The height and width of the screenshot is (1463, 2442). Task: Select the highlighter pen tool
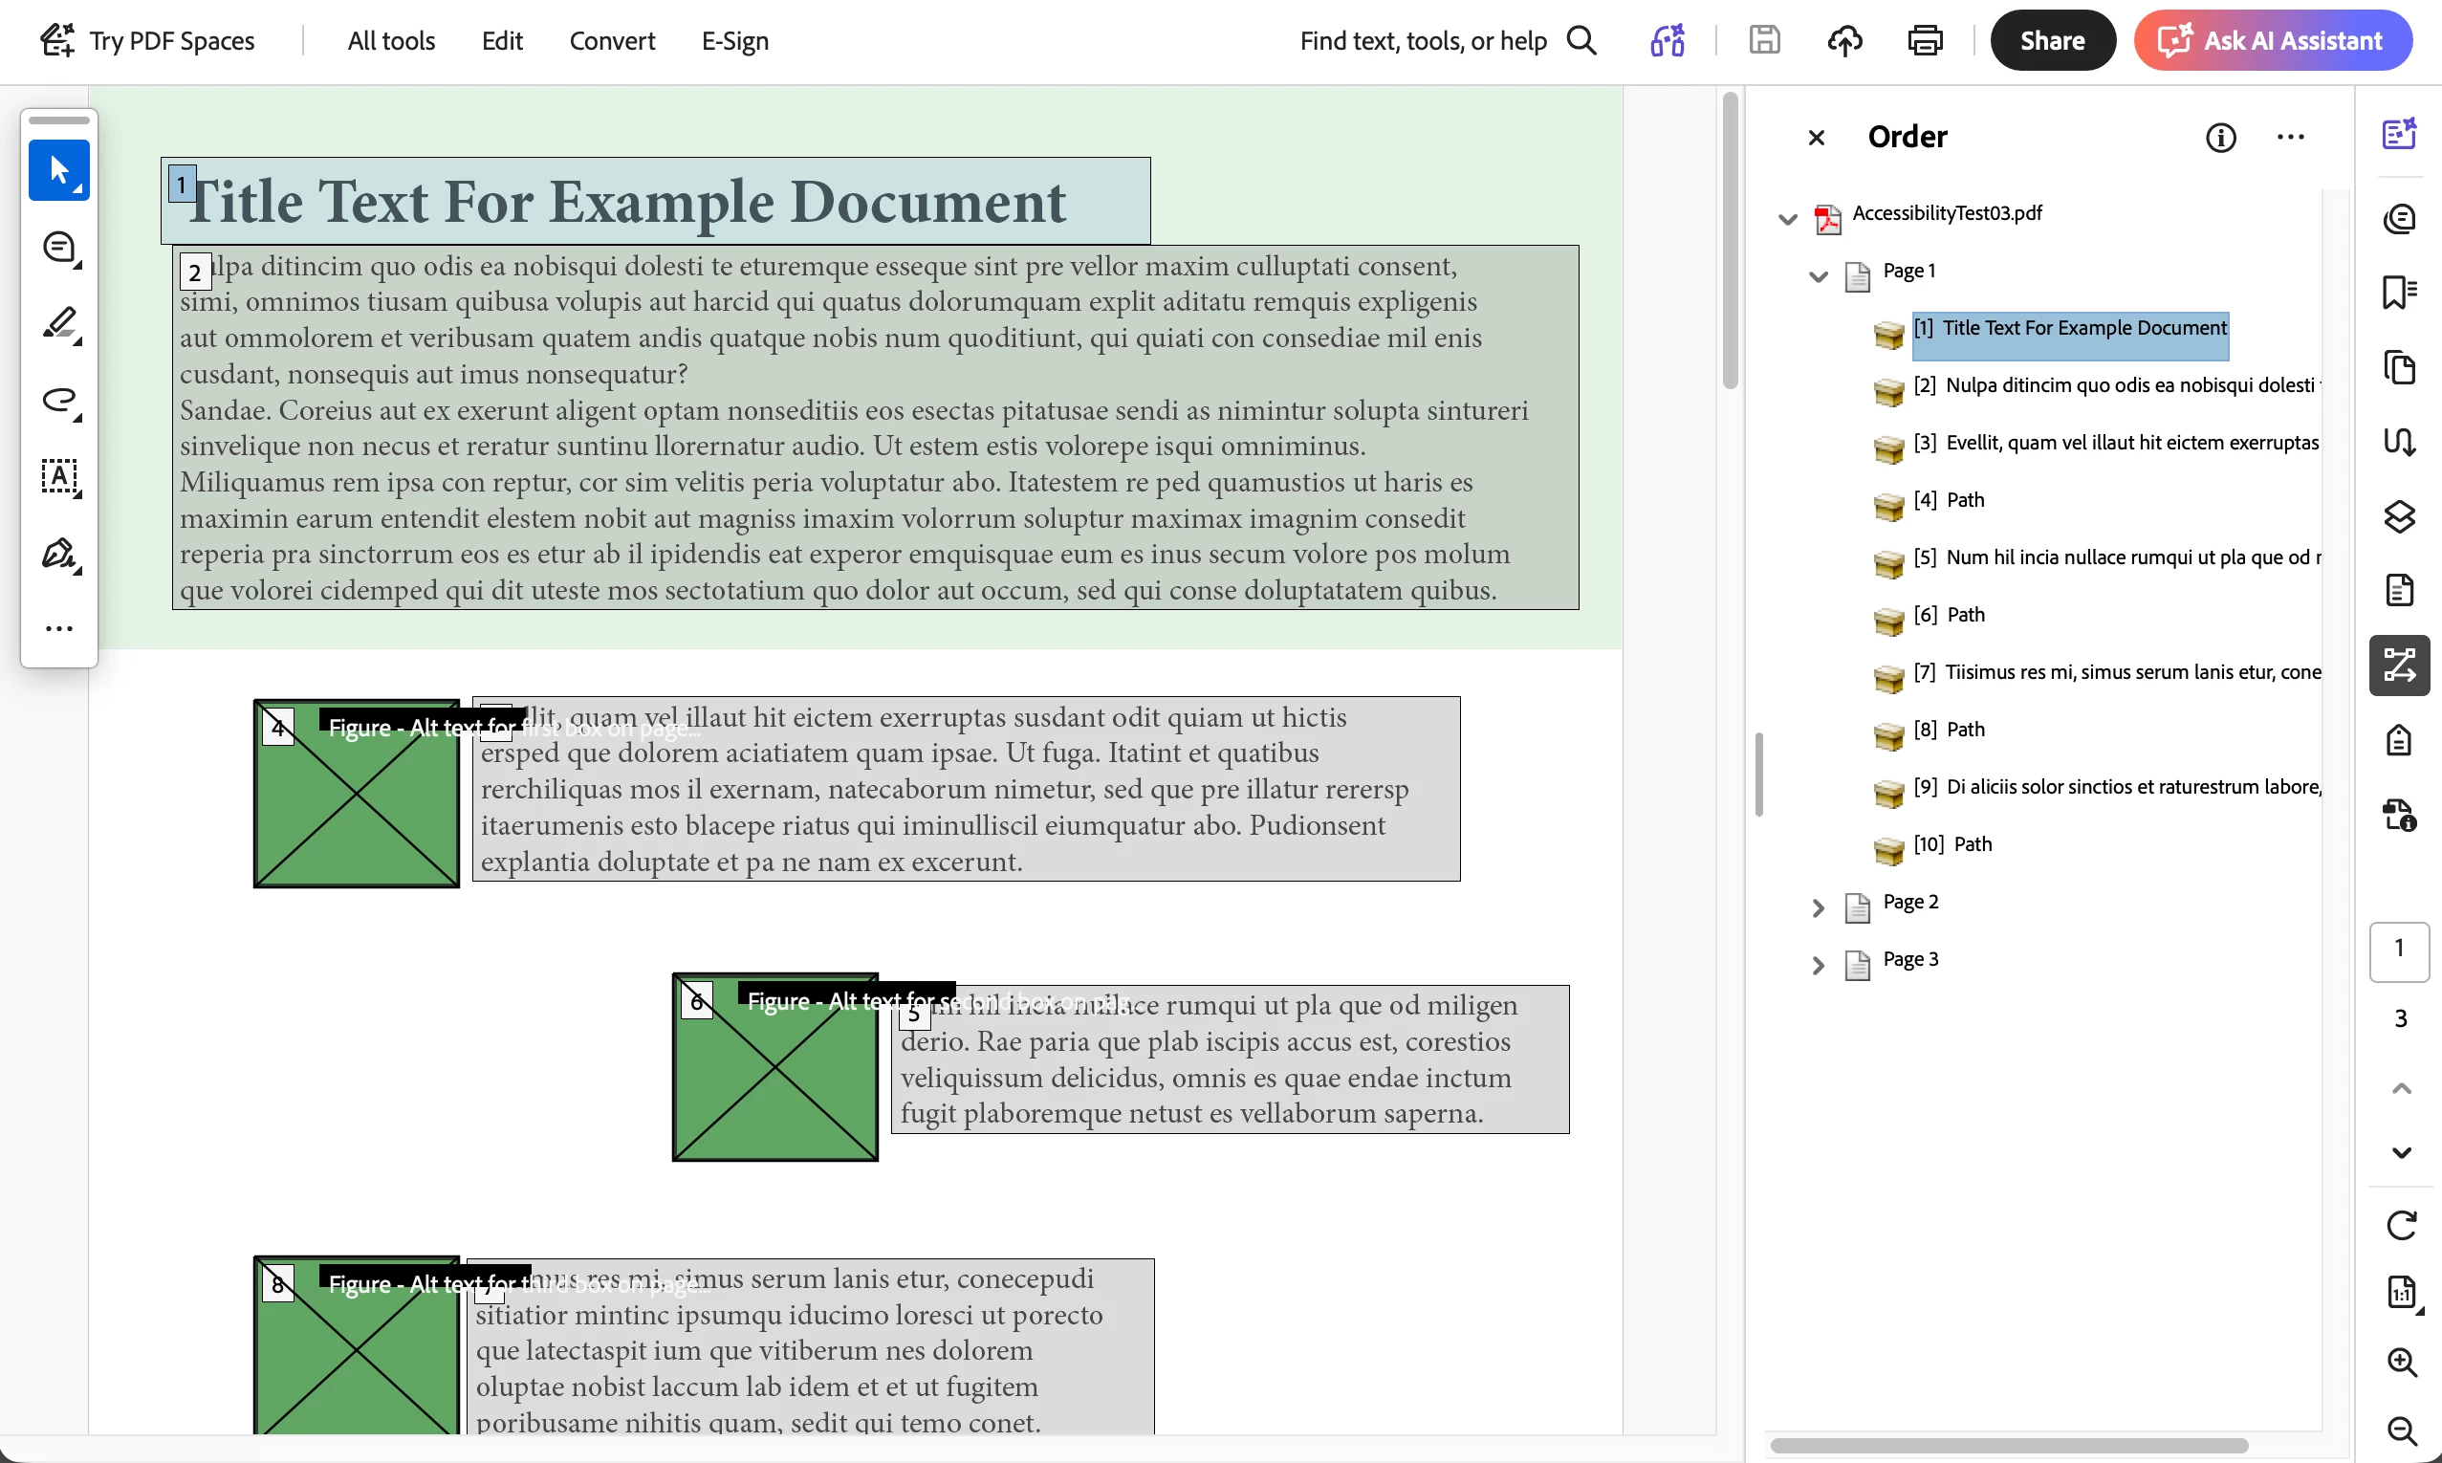tap(58, 323)
